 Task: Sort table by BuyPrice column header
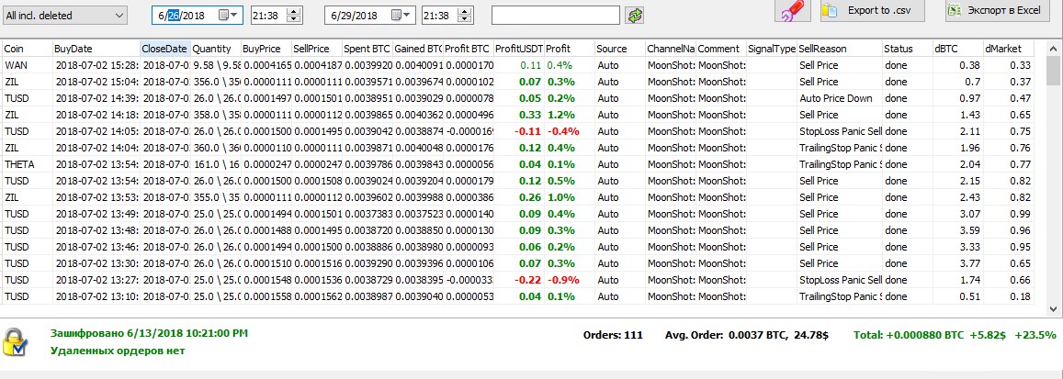[x=266, y=49]
